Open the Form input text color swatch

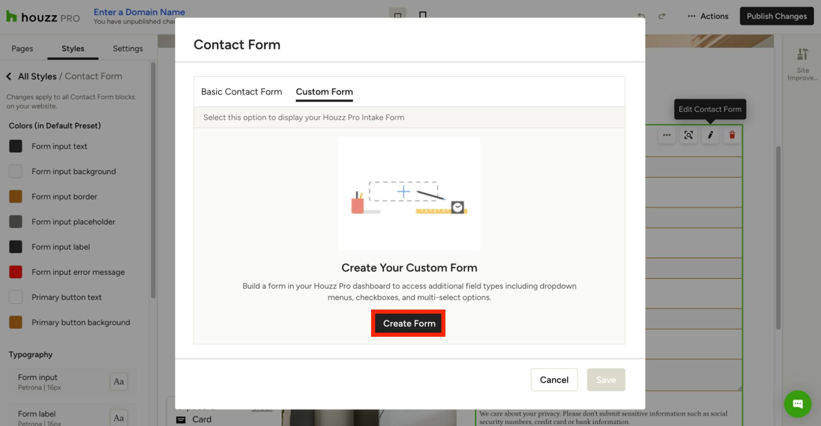(16, 146)
